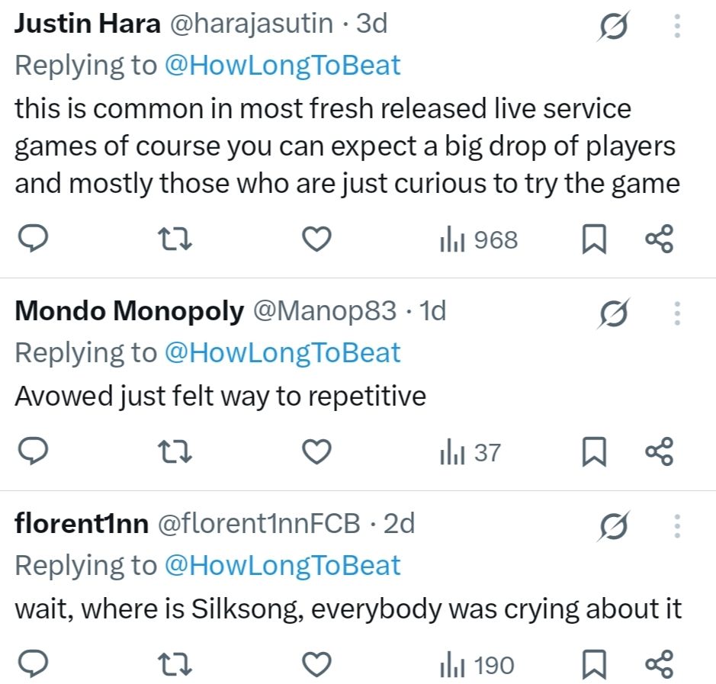Share Mondo Monopoly's tweet
This screenshot has height=684, width=716.
coord(659,453)
